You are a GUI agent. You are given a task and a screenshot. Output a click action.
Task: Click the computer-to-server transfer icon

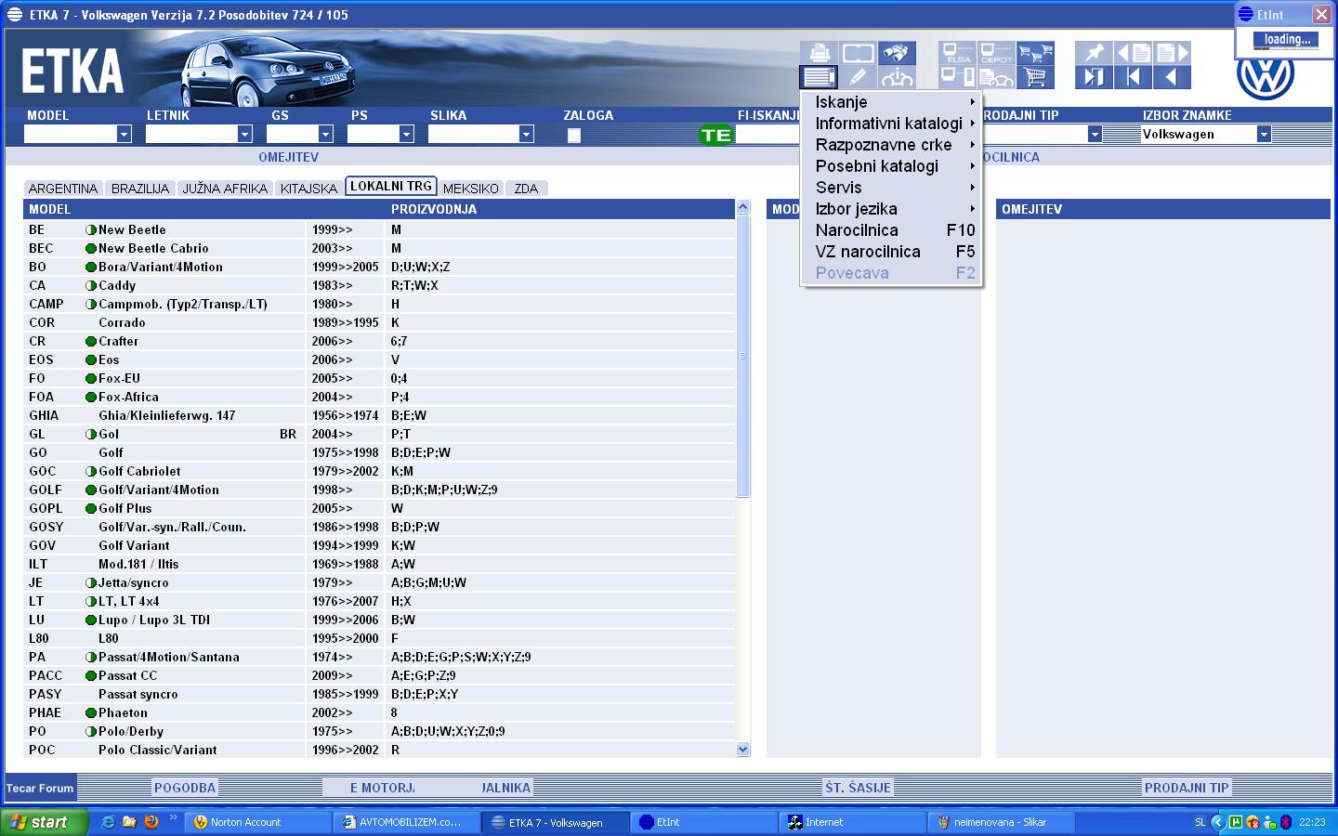[958, 77]
